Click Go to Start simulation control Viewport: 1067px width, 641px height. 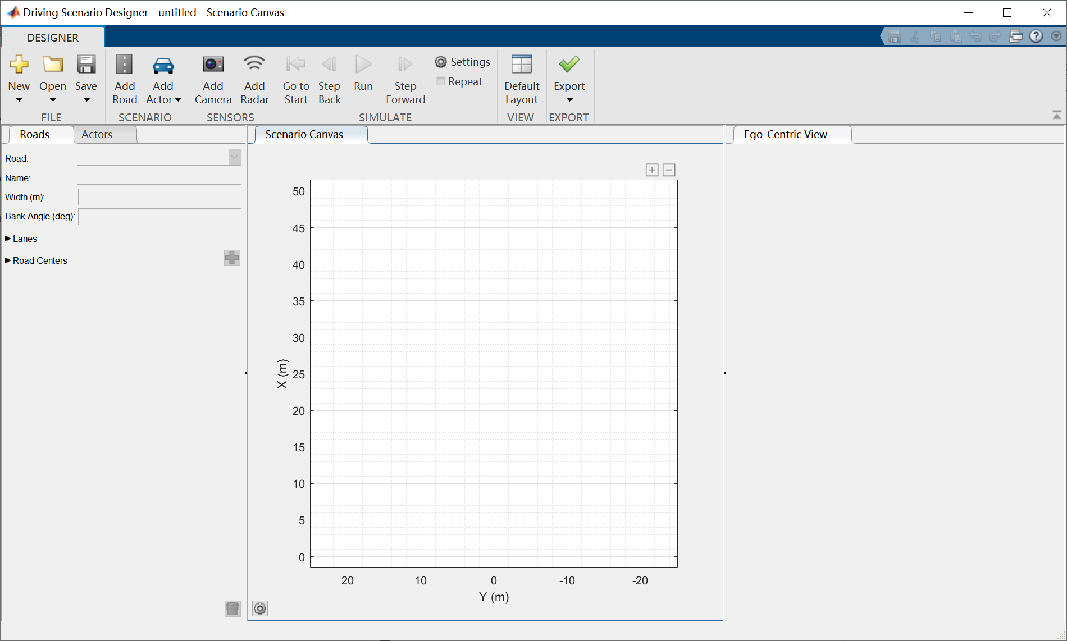(x=295, y=64)
